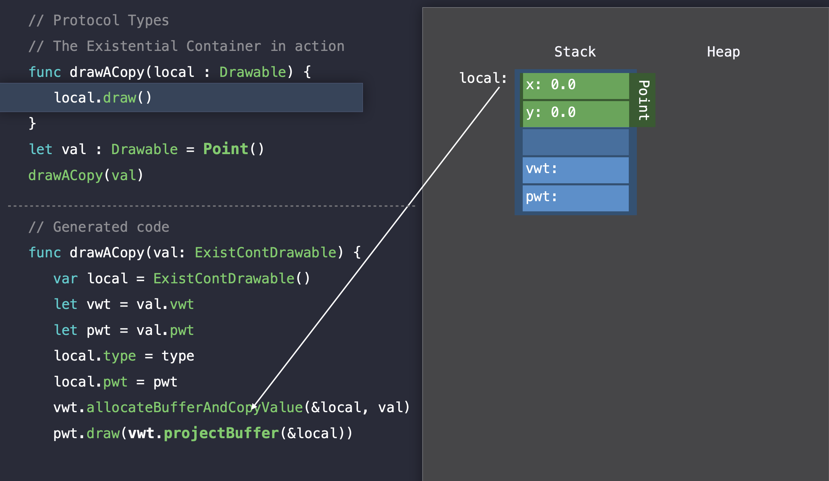
Task: Click the pwt: box in stack
Action: pos(575,198)
